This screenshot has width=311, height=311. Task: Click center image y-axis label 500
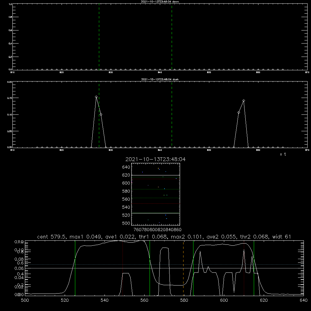click(126, 223)
